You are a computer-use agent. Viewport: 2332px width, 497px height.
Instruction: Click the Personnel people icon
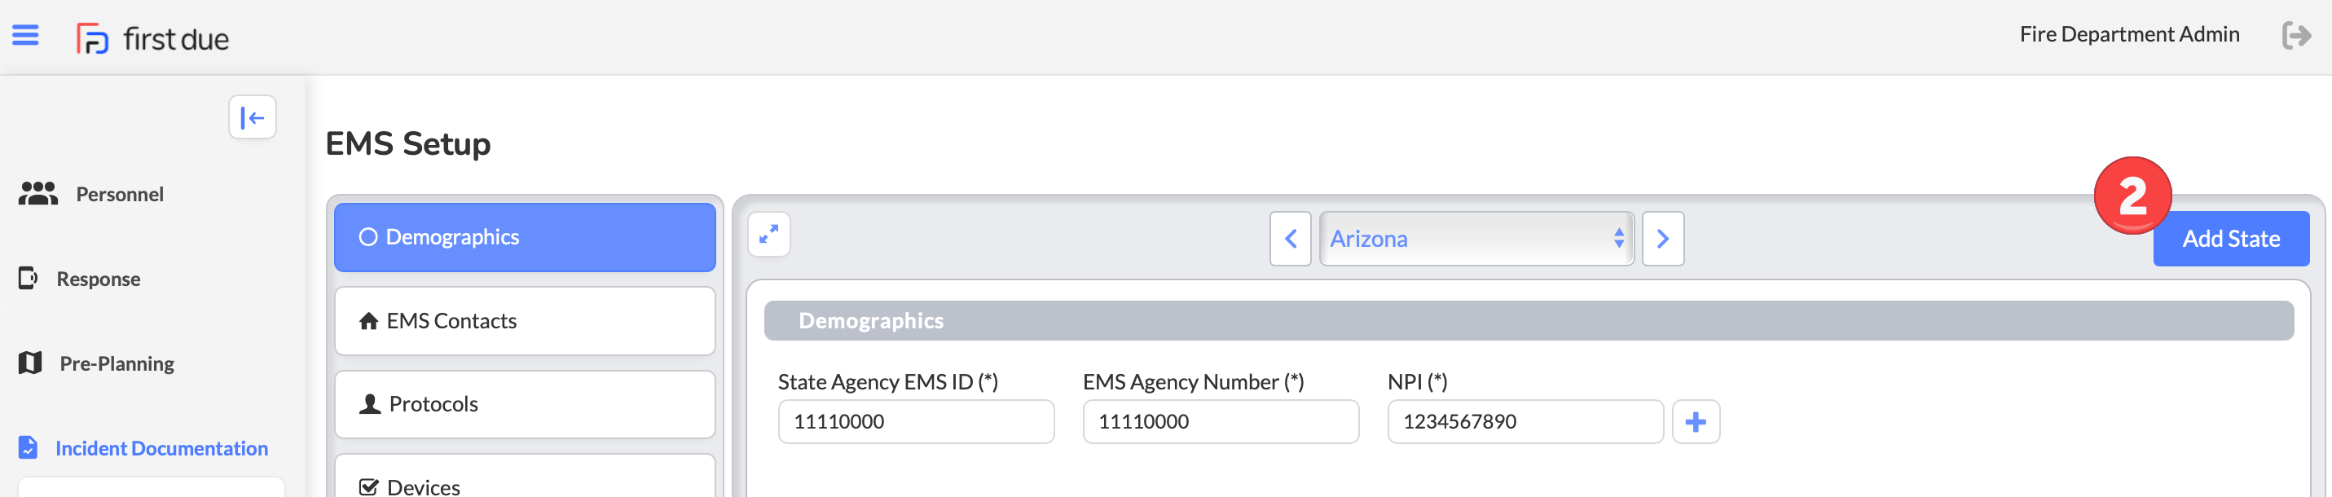click(38, 194)
